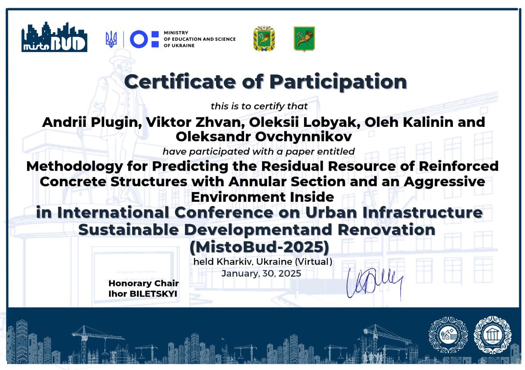Click the Kharkiv region coat of arms with yellow wreath
Image resolution: width=525 pixels, height=370 pixels.
point(264,38)
